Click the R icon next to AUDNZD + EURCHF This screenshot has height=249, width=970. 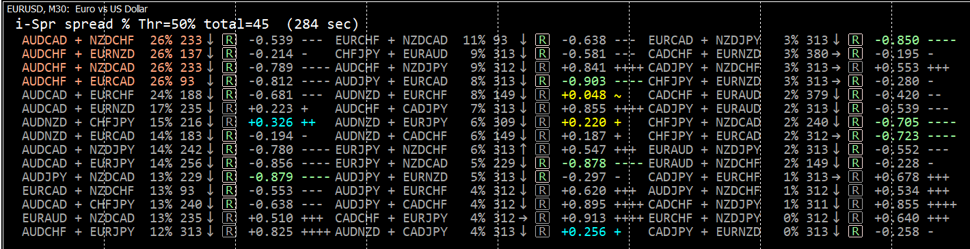point(542,95)
